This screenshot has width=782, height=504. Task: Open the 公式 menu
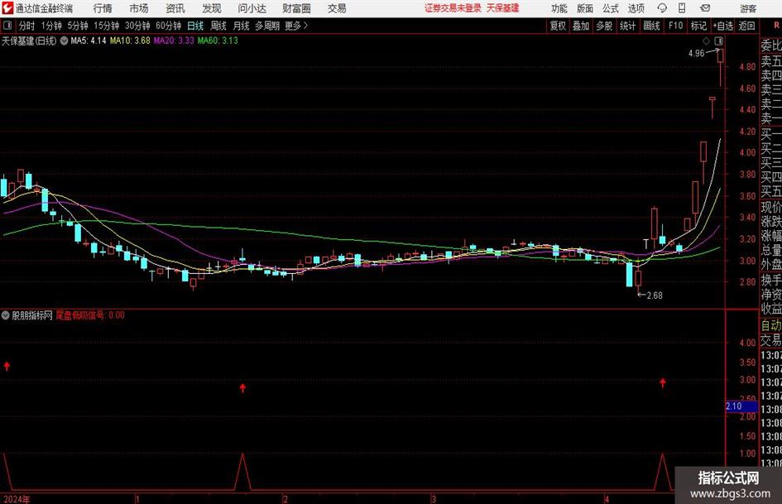pyautogui.click(x=611, y=8)
